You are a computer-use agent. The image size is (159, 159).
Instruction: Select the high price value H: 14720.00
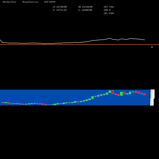[86, 7]
